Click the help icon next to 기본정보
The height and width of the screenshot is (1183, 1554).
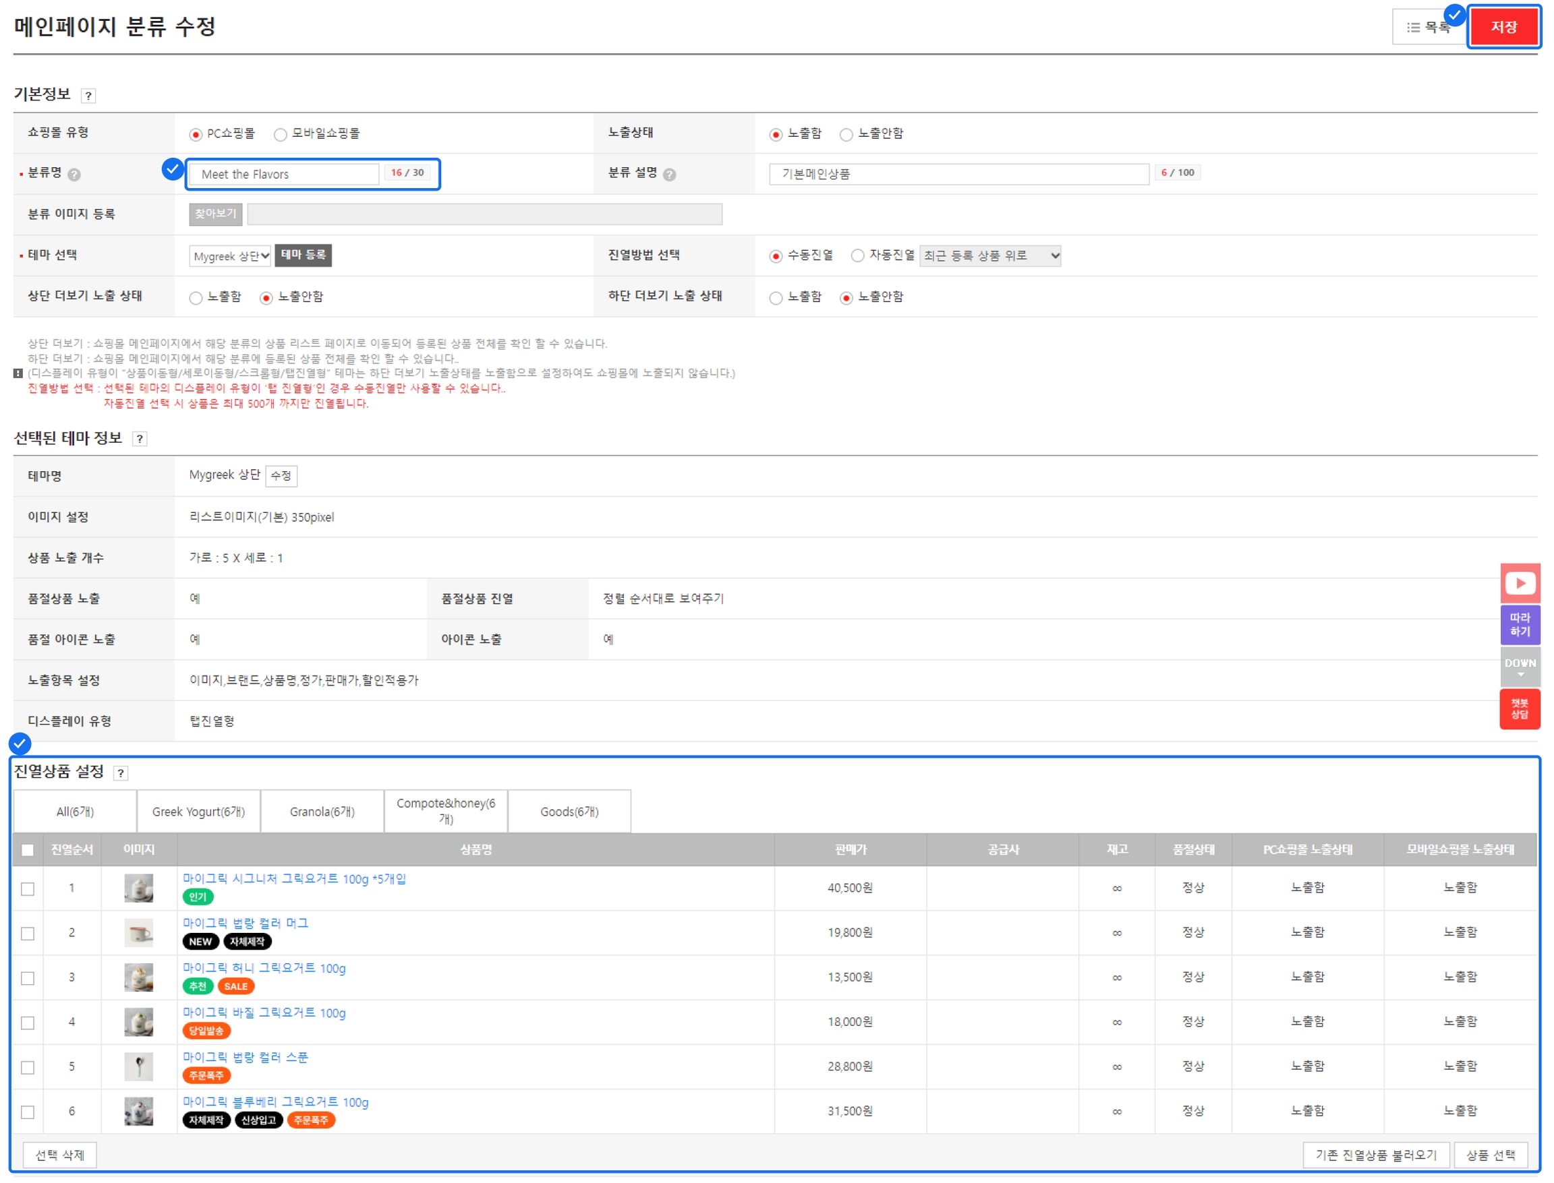[88, 96]
